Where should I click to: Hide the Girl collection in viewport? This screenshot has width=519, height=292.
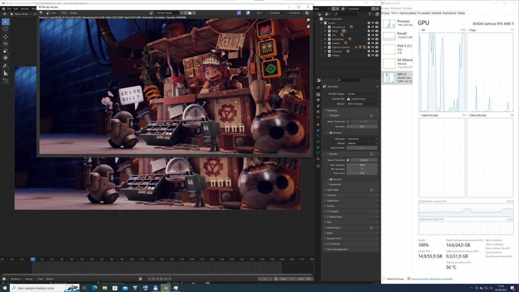(373, 35)
